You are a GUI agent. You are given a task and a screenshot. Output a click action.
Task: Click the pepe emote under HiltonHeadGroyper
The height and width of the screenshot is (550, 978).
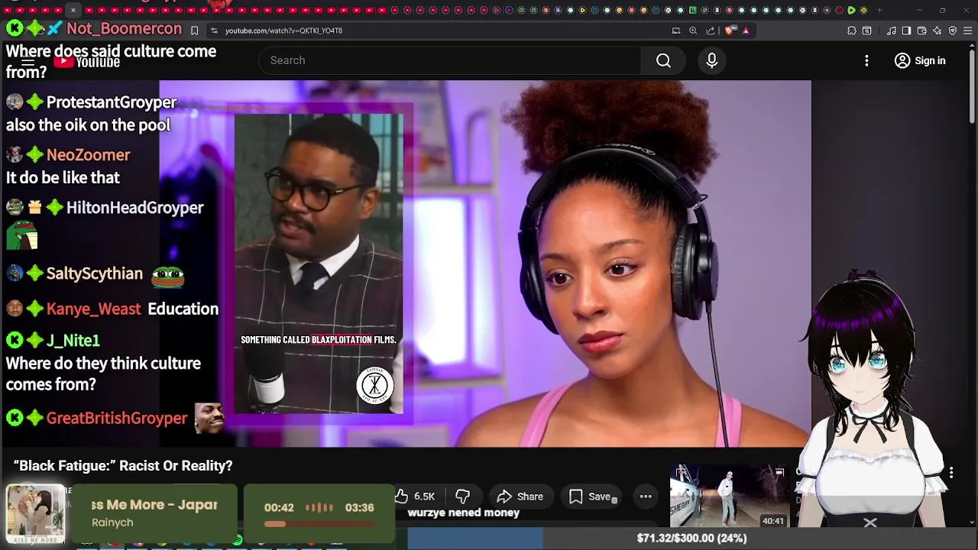pyautogui.click(x=22, y=235)
